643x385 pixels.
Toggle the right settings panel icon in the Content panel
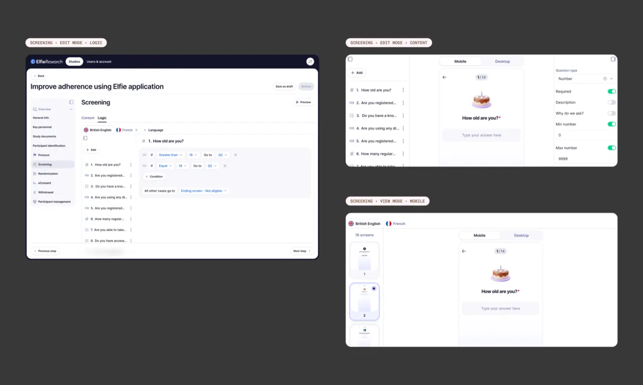coord(613,59)
